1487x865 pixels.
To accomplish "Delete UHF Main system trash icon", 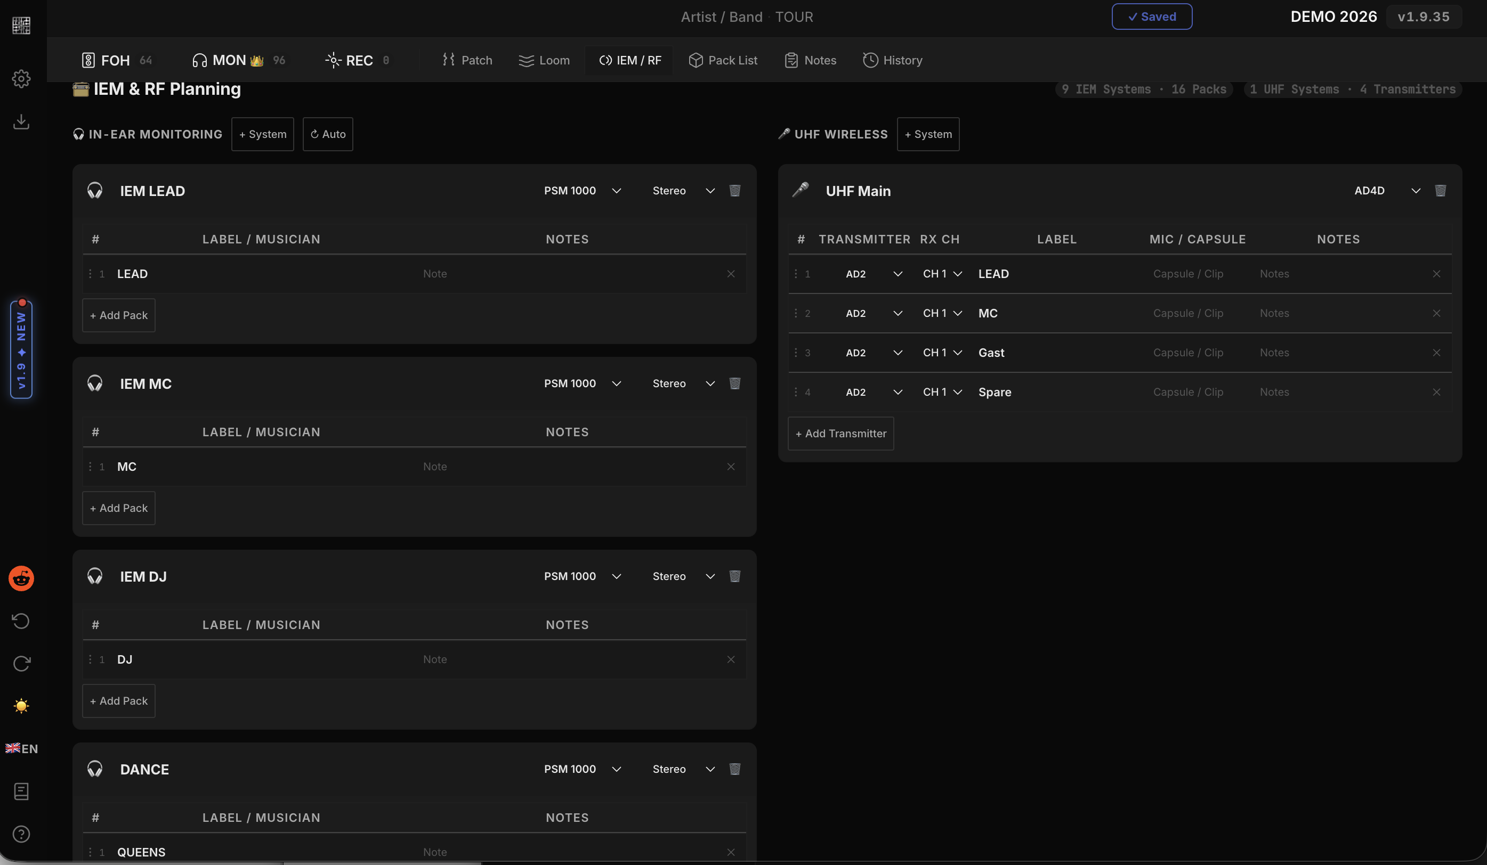I will pos(1441,191).
